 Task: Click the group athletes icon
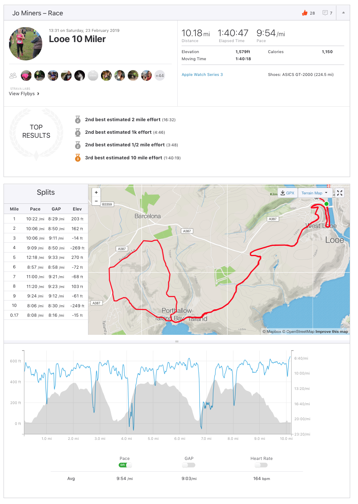(13, 76)
